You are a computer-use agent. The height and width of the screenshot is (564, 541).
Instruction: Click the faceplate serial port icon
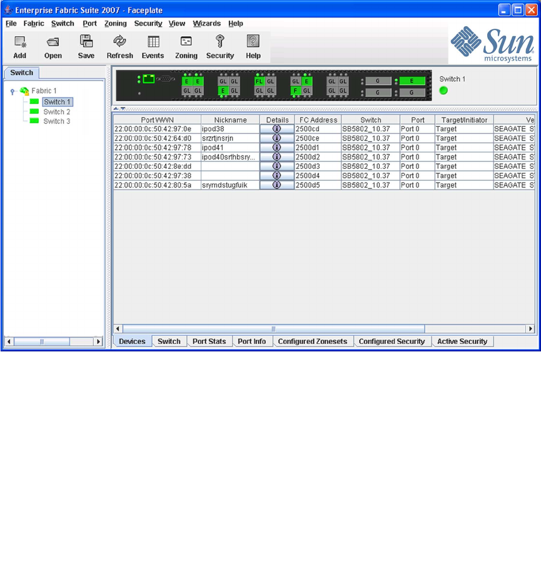pos(166,78)
